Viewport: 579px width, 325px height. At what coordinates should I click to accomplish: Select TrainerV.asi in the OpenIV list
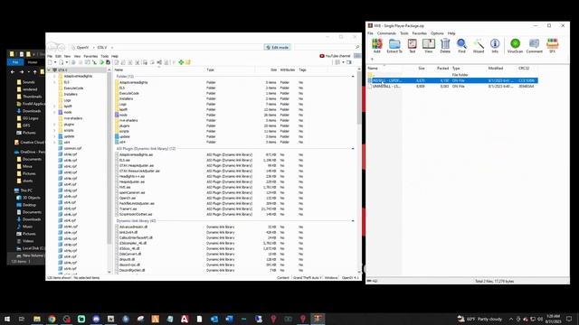pos(128,209)
